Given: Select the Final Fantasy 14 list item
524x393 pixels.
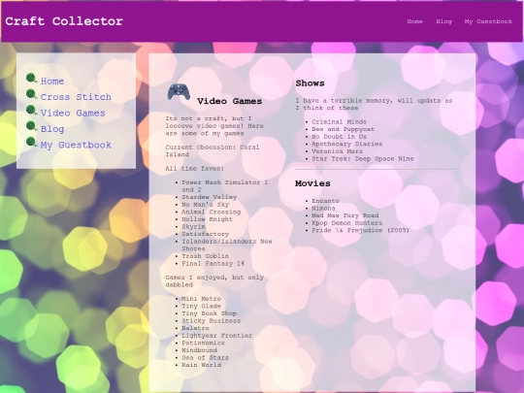Looking at the screenshot, I should point(213,263).
